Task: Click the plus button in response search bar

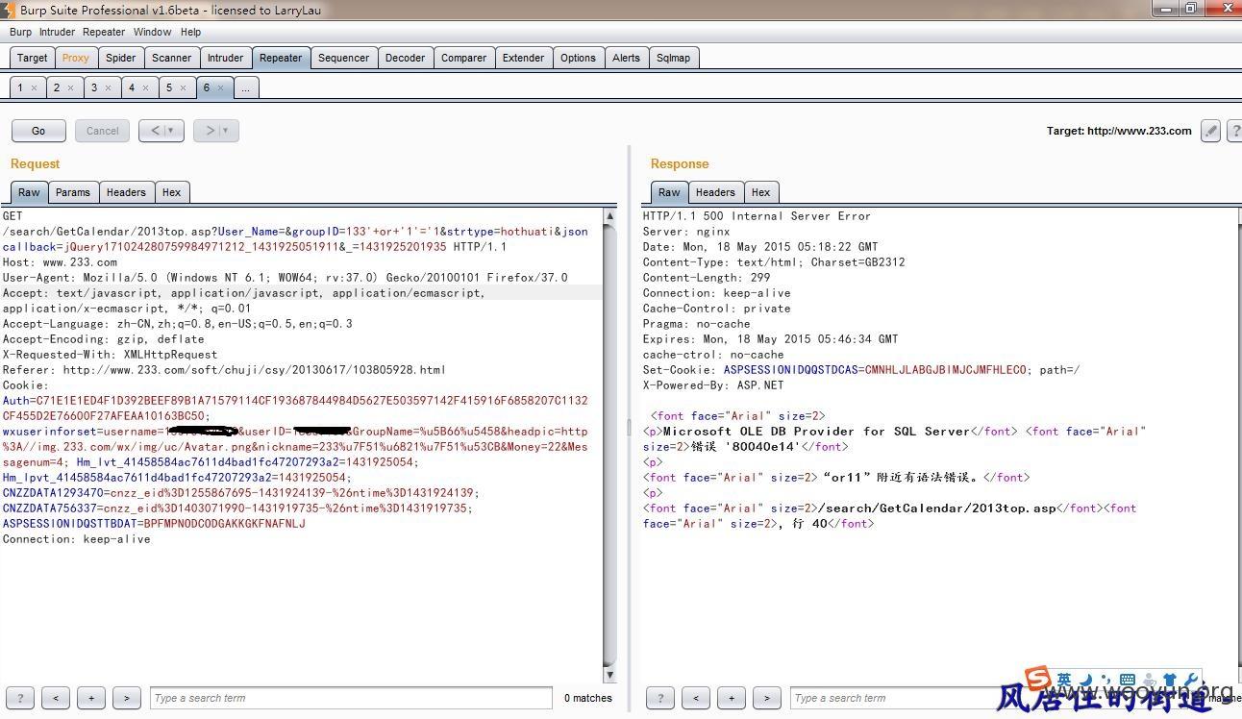Action: coord(732,698)
